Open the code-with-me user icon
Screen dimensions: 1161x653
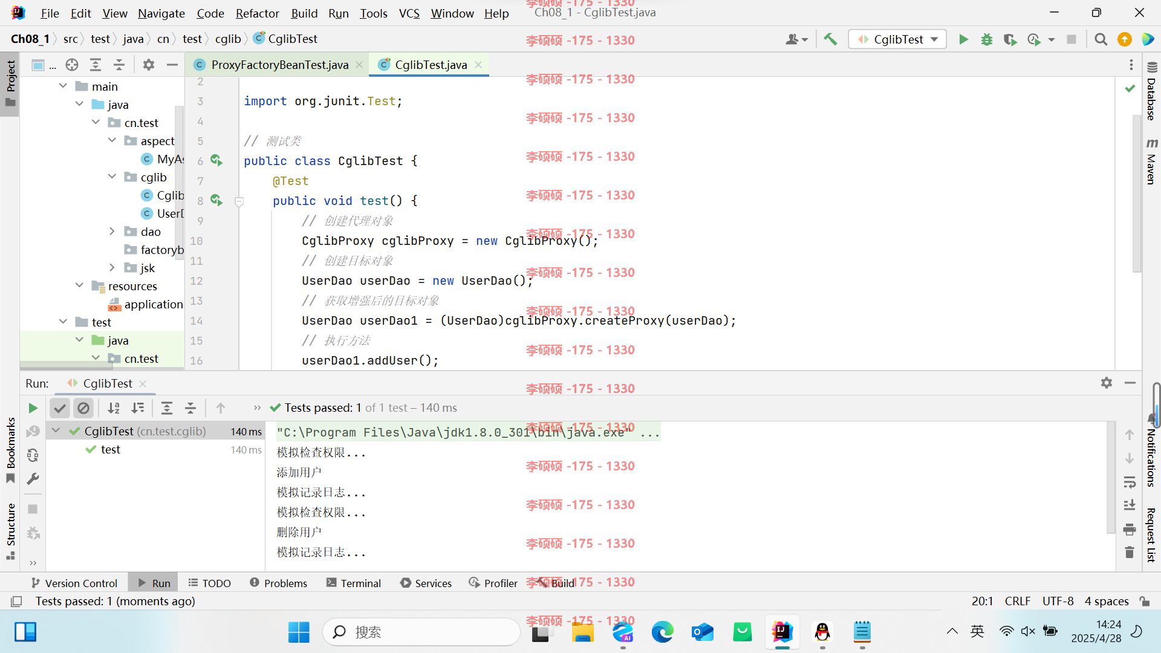[x=796, y=39]
